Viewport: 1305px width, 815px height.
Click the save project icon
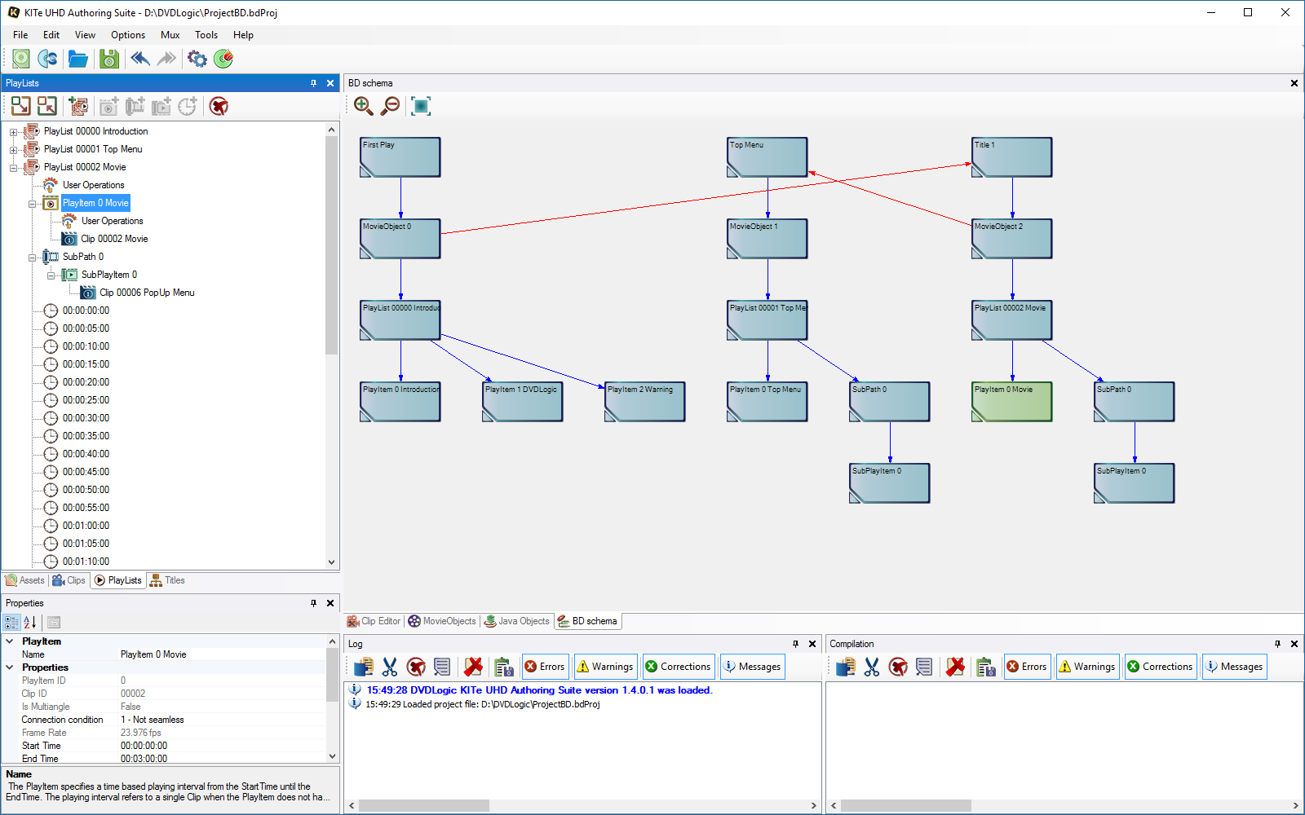click(x=108, y=59)
